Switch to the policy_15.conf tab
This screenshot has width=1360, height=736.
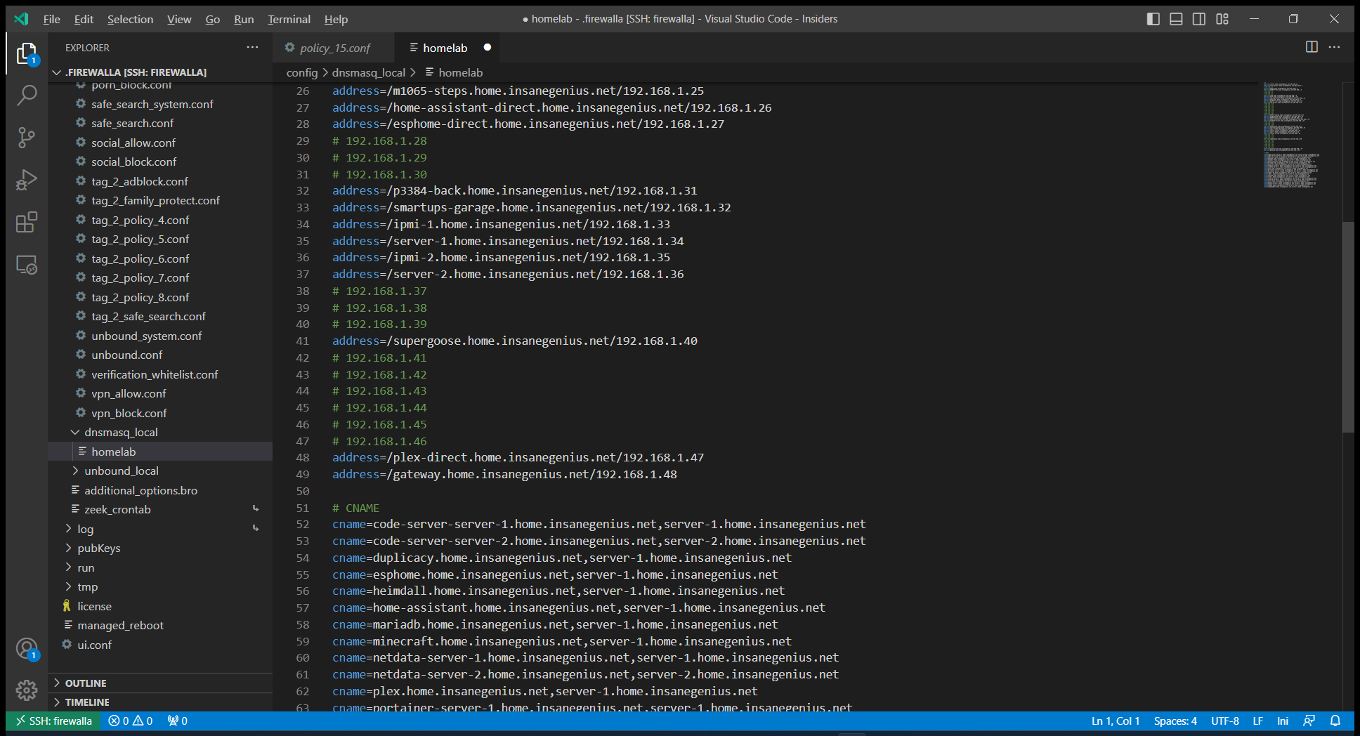334,48
